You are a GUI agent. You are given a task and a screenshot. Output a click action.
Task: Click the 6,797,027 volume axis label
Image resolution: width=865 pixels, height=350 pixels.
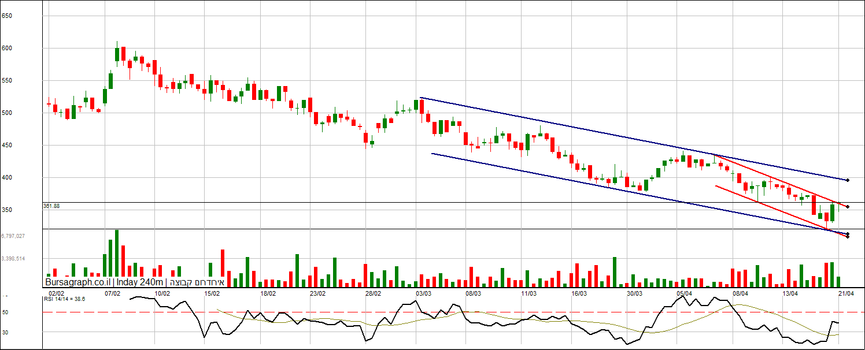click(x=13, y=236)
